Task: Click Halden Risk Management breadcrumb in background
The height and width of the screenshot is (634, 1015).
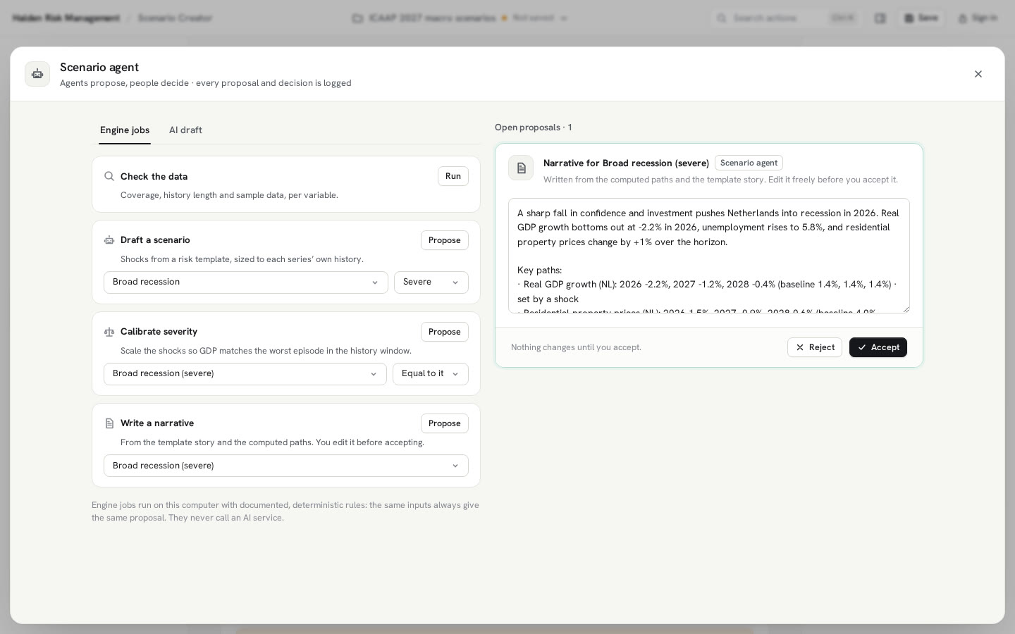Action: pyautogui.click(x=66, y=18)
